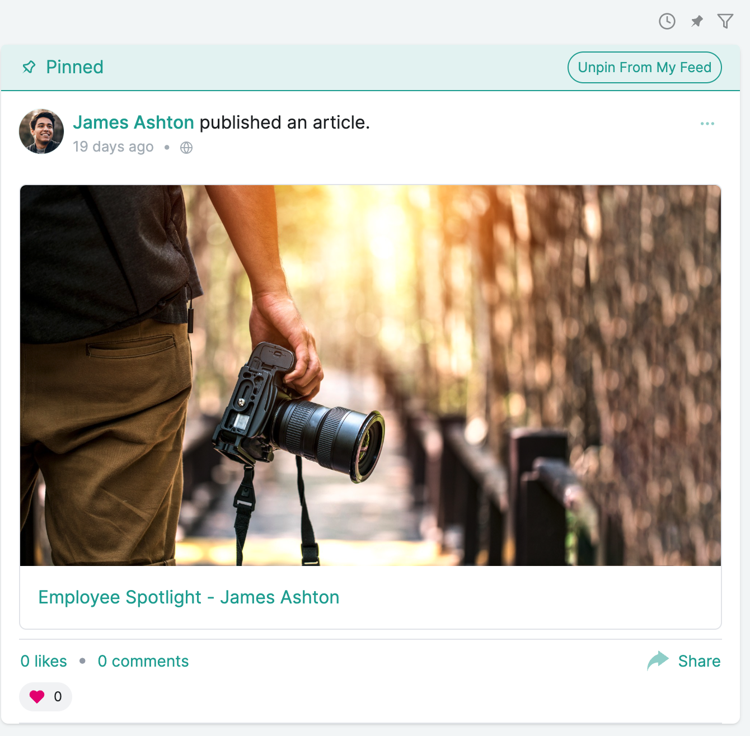The width and height of the screenshot is (750, 736).
Task: Click the published an article text
Action: click(285, 122)
